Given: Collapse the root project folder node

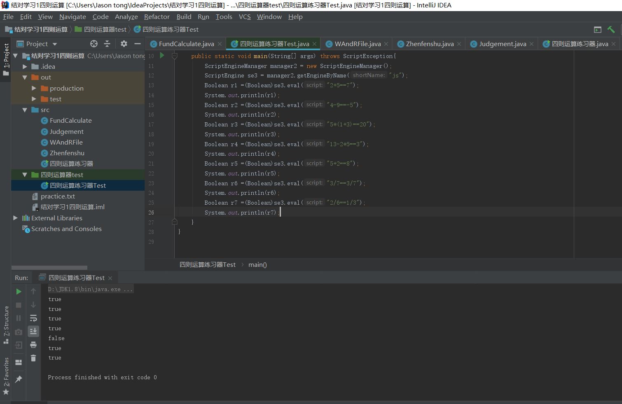Looking at the screenshot, I should (16, 56).
